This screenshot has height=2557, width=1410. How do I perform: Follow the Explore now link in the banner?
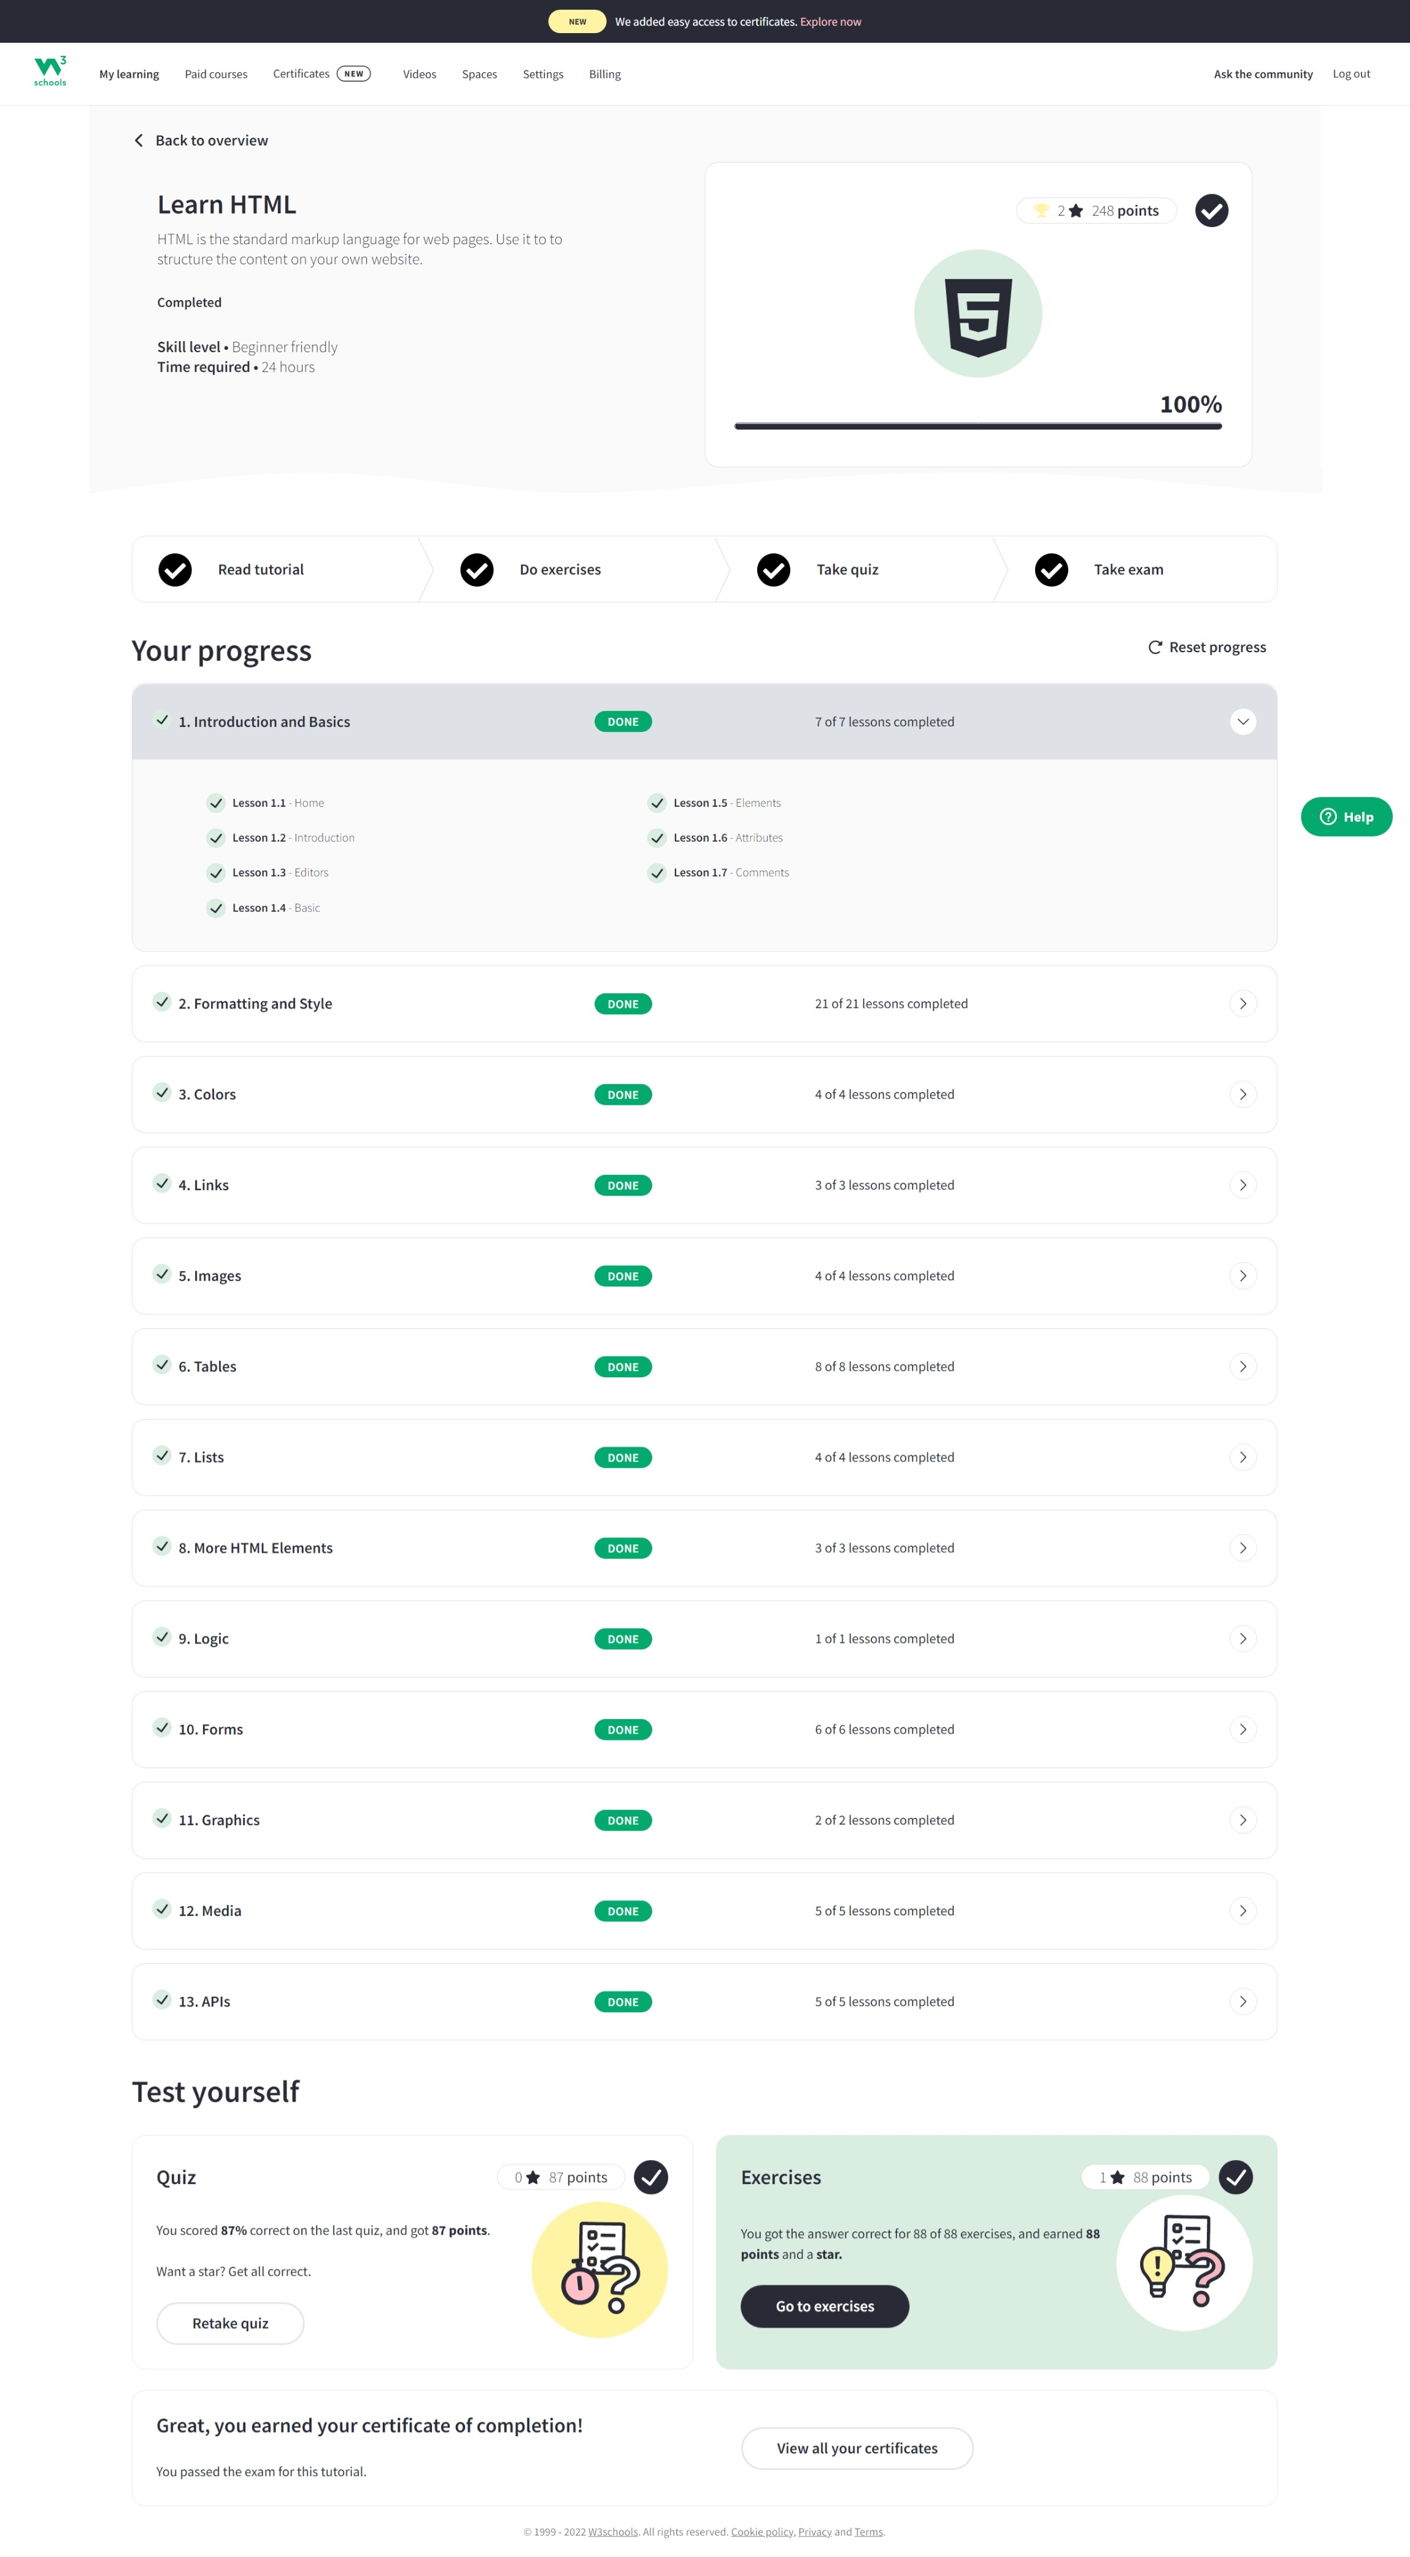(x=830, y=21)
